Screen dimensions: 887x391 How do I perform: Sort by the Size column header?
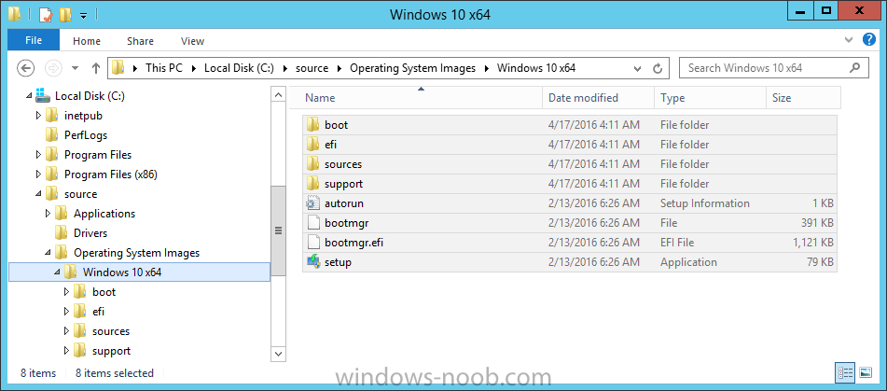pyautogui.click(x=803, y=98)
